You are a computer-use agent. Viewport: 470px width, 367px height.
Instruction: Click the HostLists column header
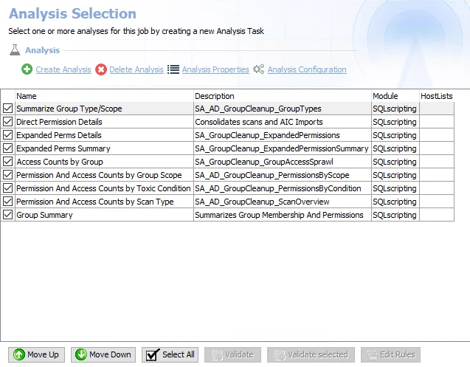[437, 96]
